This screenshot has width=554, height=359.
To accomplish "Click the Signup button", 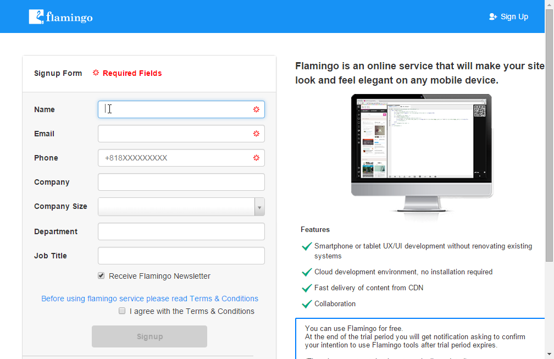I will (x=149, y=336).
